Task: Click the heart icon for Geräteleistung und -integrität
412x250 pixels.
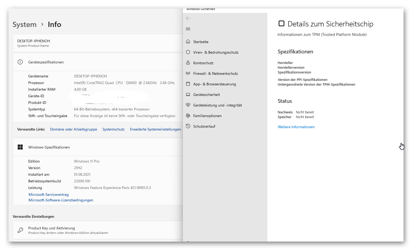Action: point(188,105)
